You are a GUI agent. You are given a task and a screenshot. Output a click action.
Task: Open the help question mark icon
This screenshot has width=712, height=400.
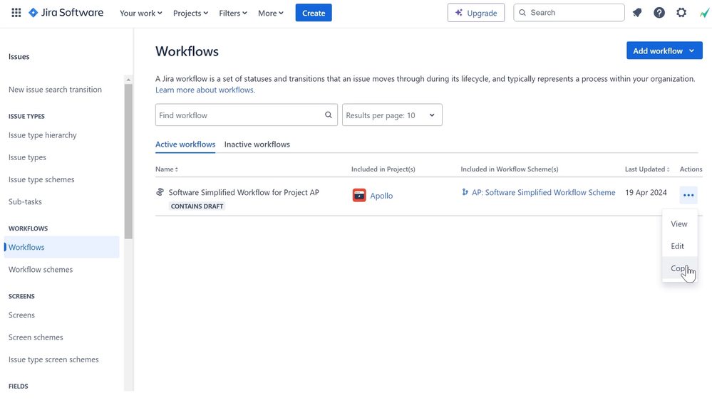(x=659, y=13)
